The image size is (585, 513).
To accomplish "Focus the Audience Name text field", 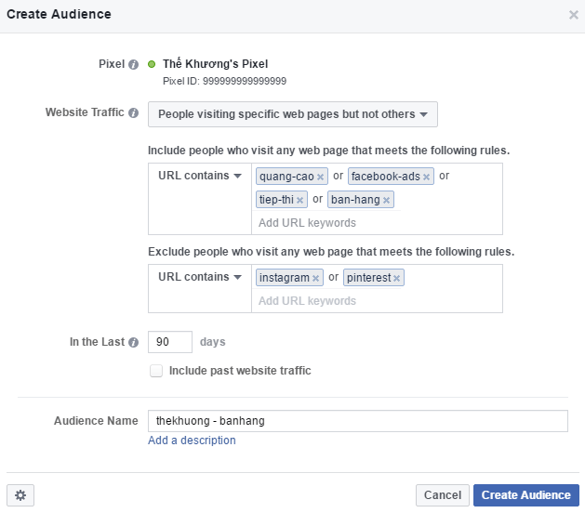I will (x=357, y=421).
